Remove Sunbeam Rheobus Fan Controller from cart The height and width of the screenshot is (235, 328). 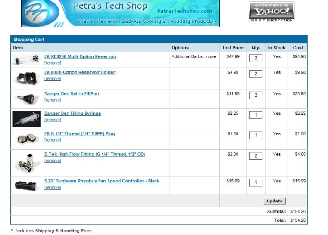[x=53, y=188]
